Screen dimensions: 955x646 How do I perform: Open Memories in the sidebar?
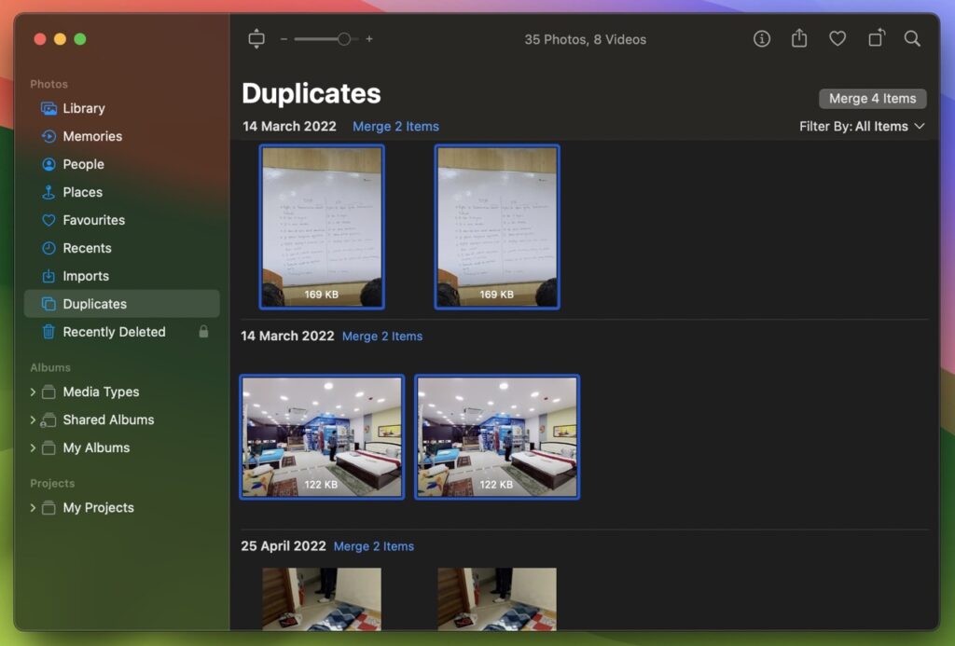pos(92,136)
